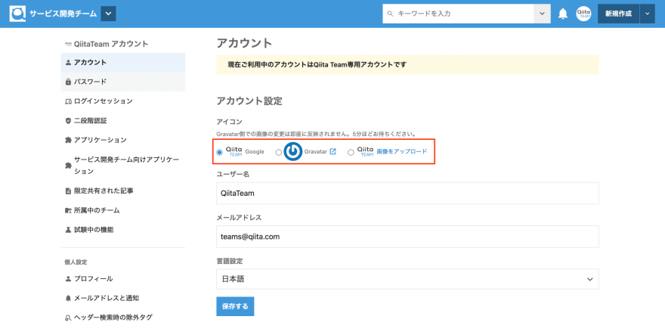The width and height of the screenshot is (665, 335).
Task: Click the puzzle icon next to アプリケーション
Action: (68, 140)
